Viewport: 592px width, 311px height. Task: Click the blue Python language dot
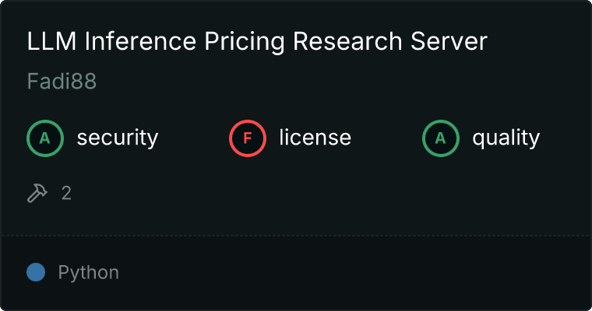click(36, 272)
